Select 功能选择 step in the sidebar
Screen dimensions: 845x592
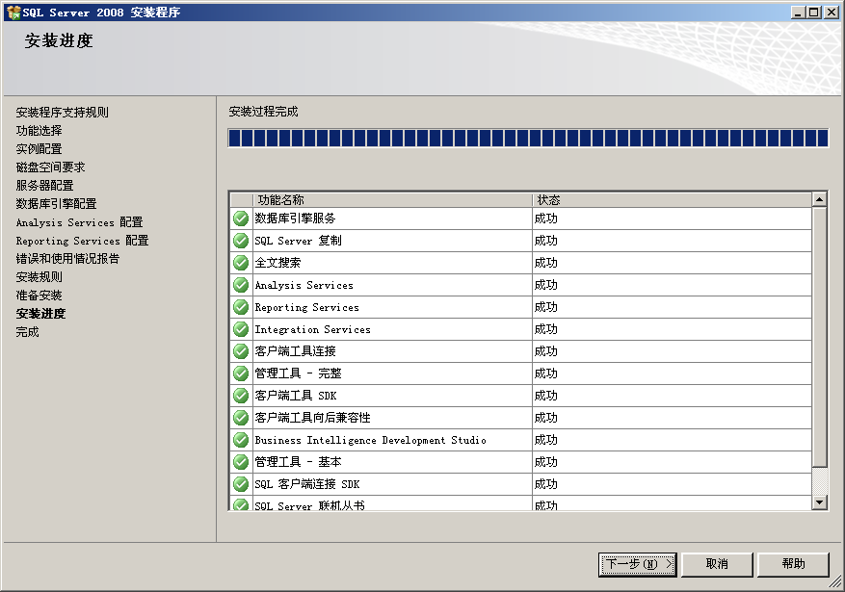[39, 130]
